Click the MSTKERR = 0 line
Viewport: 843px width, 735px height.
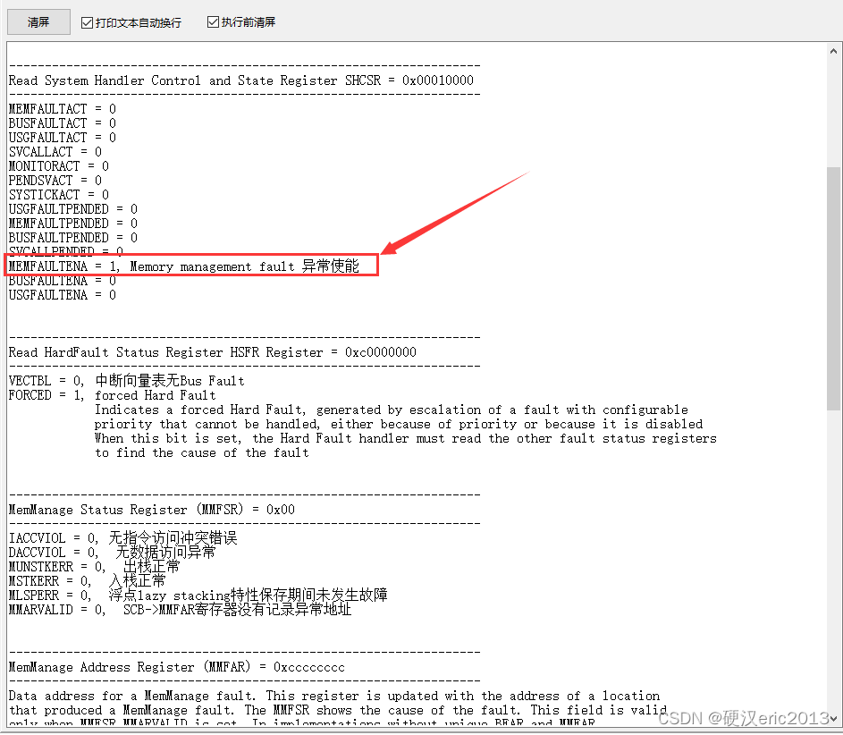[87, 581]
